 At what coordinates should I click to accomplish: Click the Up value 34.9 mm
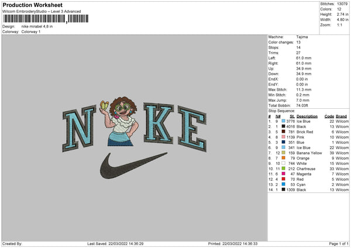tap(304, 68)
